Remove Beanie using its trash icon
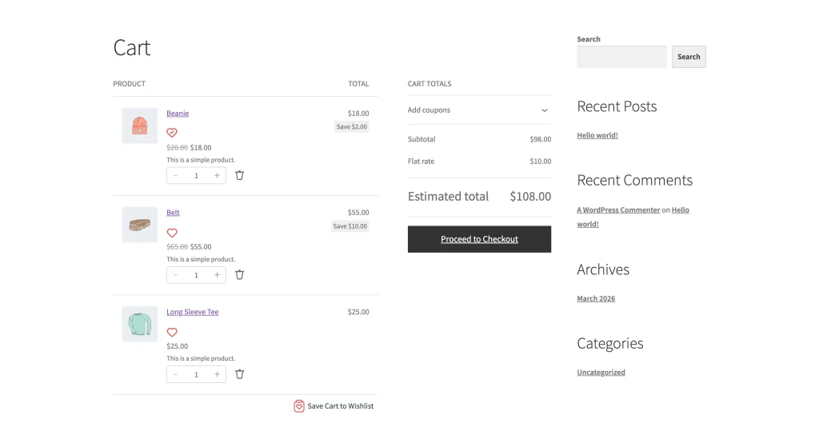The width and height of the screenshot is (819, 447). click(x=239, y=175)
